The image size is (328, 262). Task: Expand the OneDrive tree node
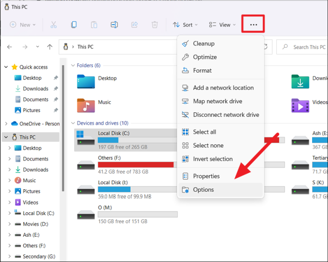pyautogui.click(x=6, y=124)
